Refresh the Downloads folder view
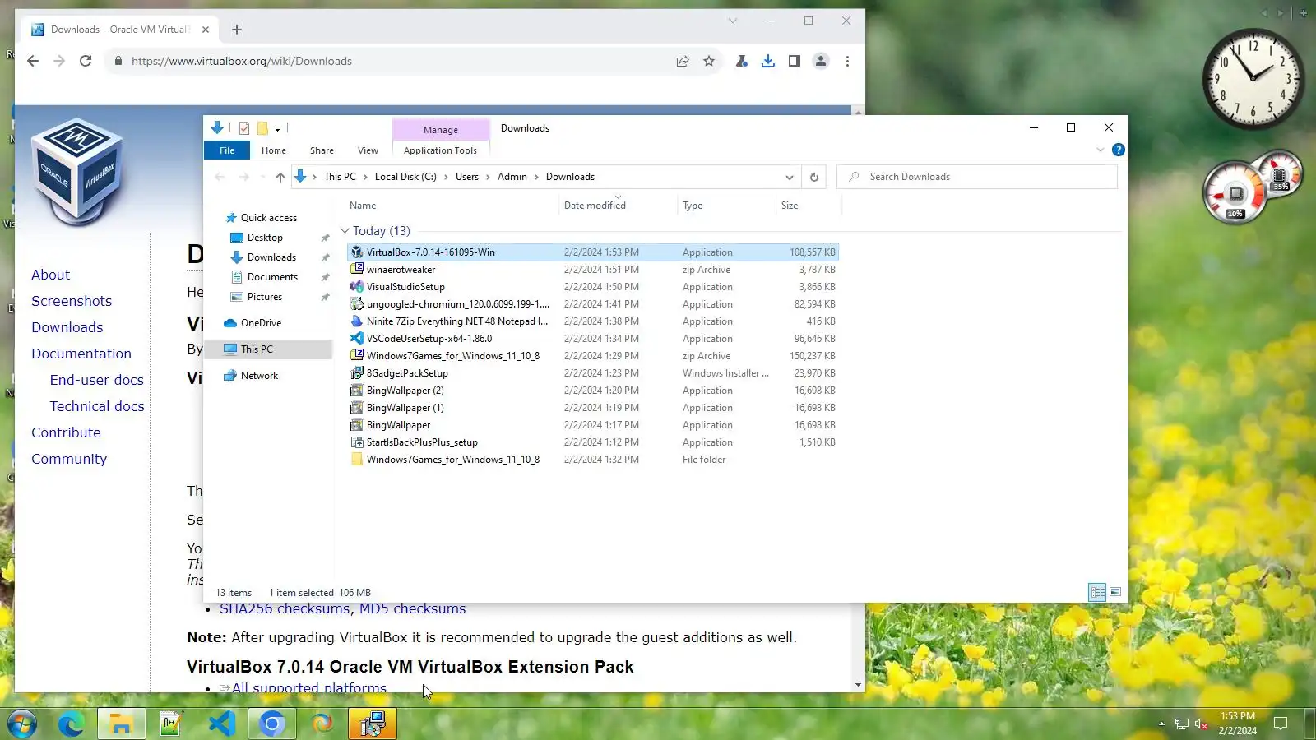 point(814,177)
